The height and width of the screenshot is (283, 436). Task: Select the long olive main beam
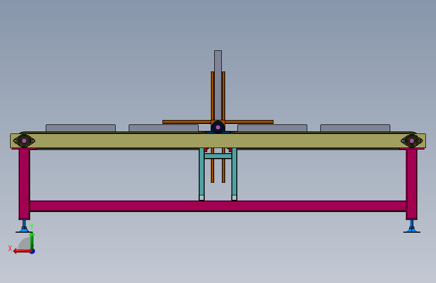tap(218, 140)
